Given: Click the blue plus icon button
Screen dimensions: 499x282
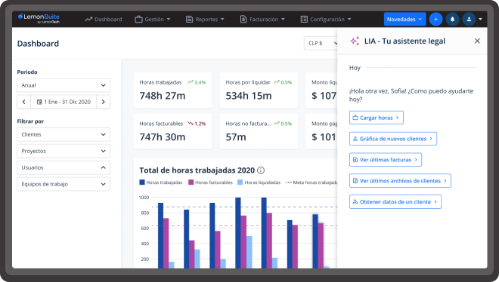Looking at the screenshot, I should pos(435,20).
